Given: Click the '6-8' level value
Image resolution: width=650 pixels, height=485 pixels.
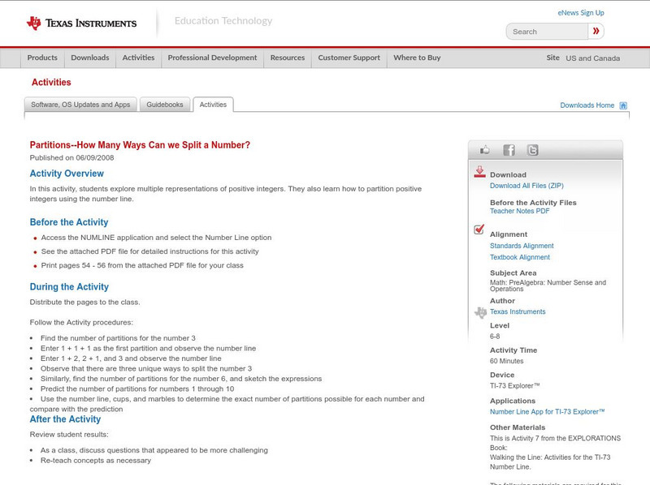Looking at the screenshot, I should pos(495,337).
